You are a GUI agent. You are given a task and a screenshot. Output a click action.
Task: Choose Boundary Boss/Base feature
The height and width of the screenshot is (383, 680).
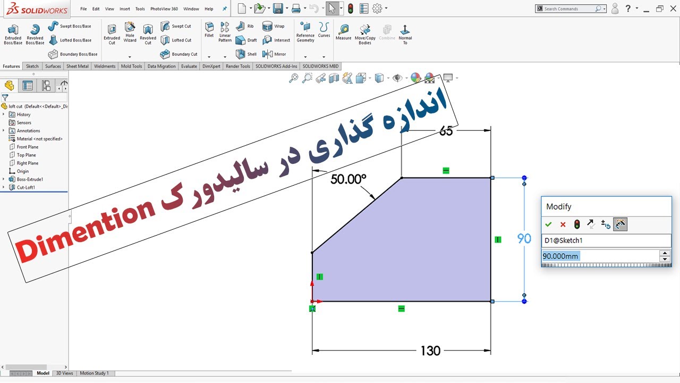point(73,54)
